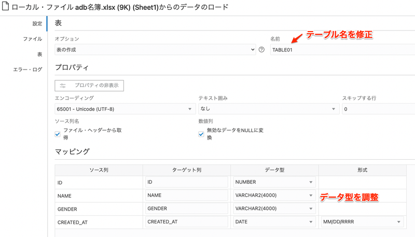Open the エラー・ログ sidebar tab

pos(27,69)
